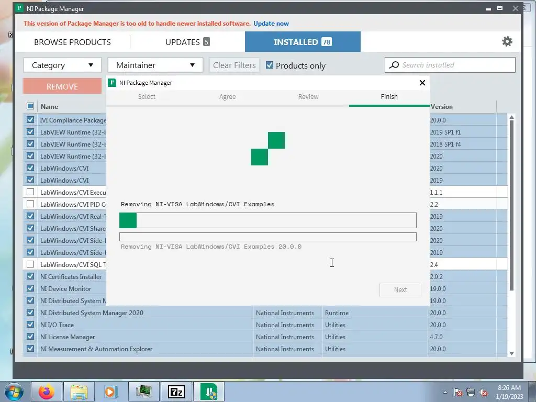The image size is (536, 402).
Task: Show hidden tray icons arrow
Action: (445, 392)
